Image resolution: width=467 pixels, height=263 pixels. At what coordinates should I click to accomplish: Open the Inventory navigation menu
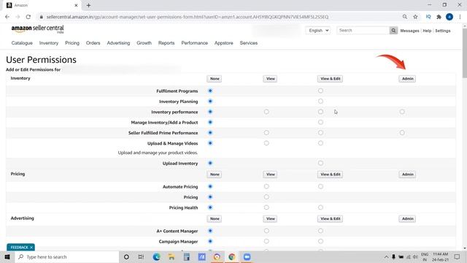[49, 43]
